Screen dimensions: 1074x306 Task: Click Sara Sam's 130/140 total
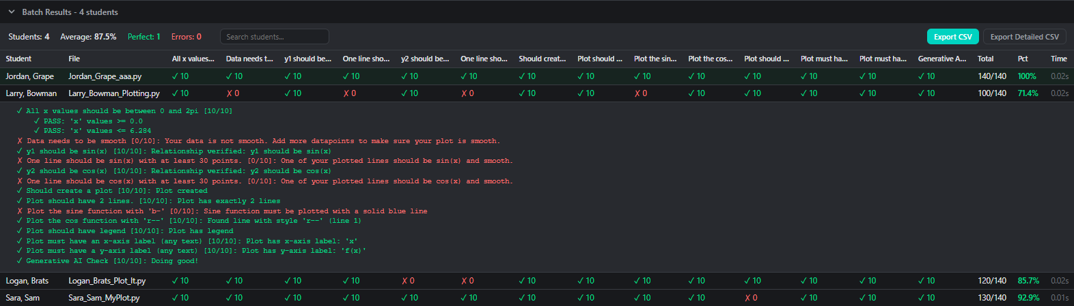[x=992, y=298]
